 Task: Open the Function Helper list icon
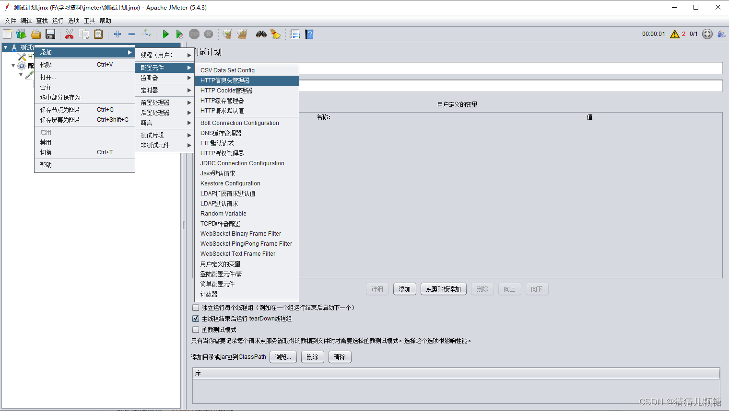[294, 34]
